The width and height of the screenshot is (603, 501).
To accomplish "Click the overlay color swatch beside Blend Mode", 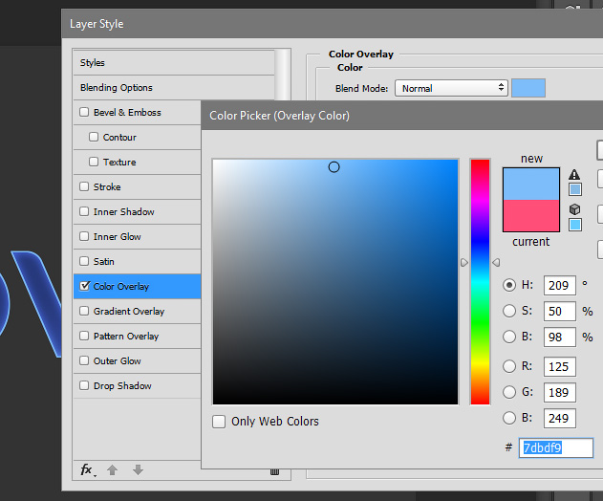I will click(x=528, y=88).
